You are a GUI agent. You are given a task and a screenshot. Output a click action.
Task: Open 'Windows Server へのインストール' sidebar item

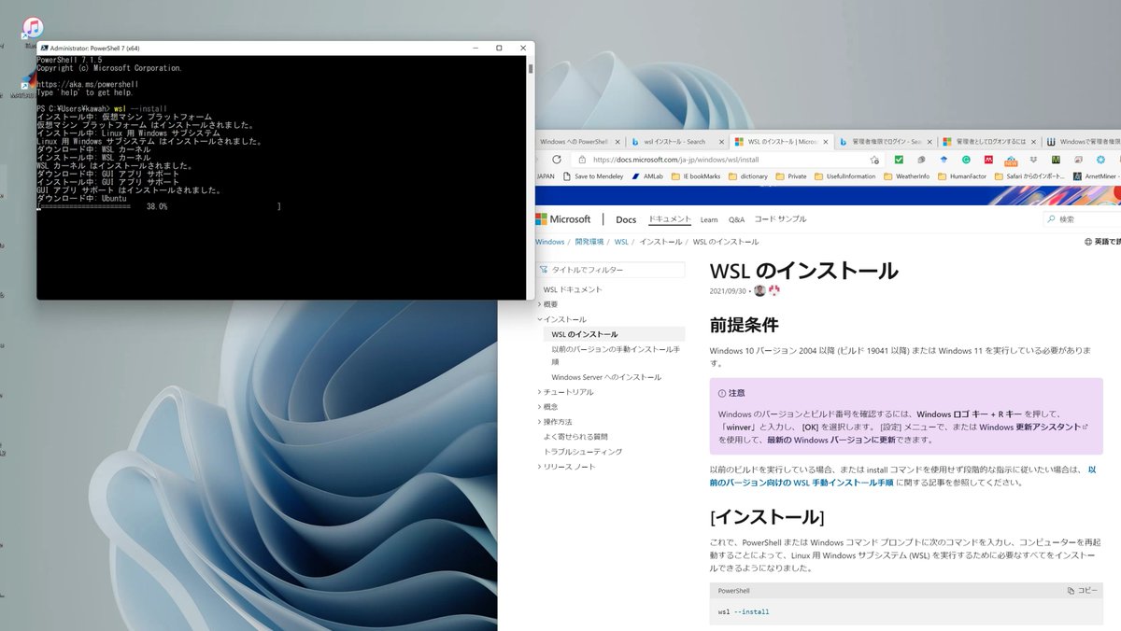coord(606,377)
